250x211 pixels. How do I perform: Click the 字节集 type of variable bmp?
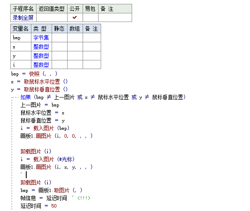[41, 38]
